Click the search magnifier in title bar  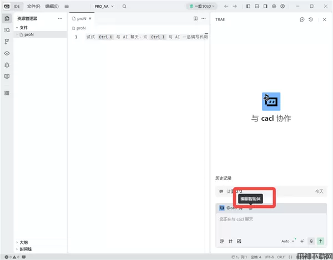(124, 6)
